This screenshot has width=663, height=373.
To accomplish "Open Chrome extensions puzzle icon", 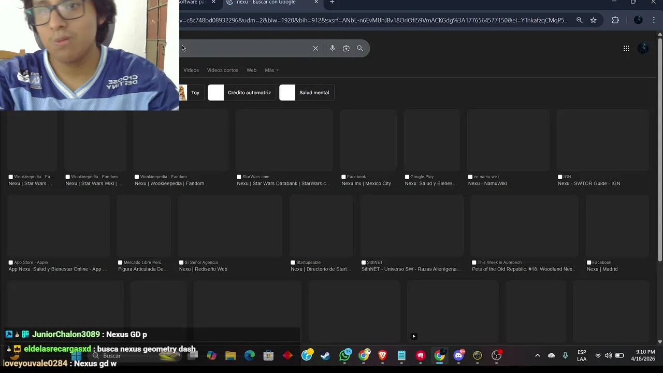I will coord(615,20).
